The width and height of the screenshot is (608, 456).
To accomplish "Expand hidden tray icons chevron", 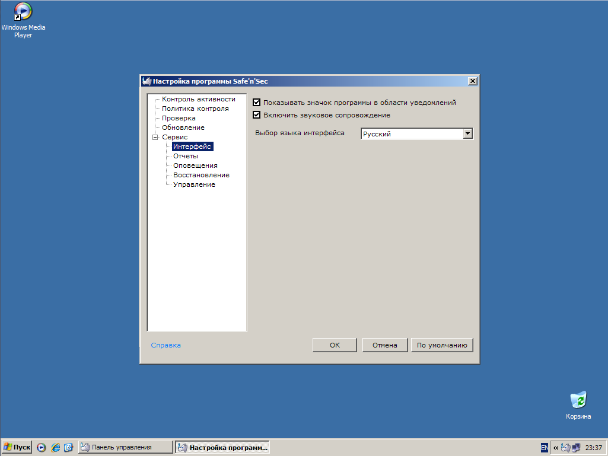I will [x=556, y=448].
